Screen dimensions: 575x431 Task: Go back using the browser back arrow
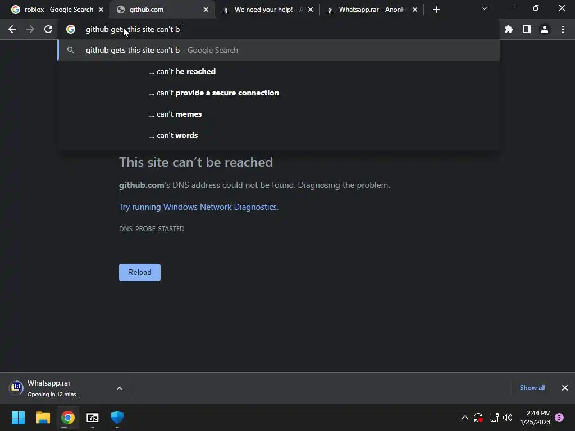[12, 29]
